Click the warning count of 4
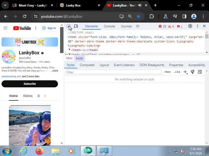The width and height of the screenshot is (209, 156). [171, 27]
